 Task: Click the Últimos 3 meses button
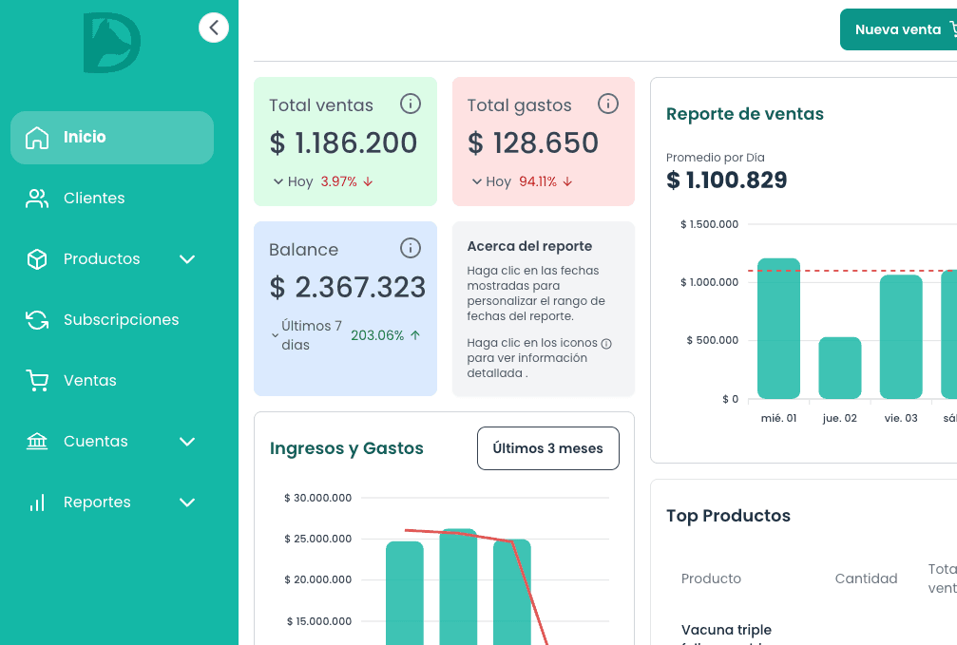[547, 448]
